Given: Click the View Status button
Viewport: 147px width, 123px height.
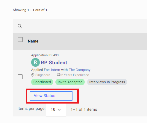Looking at the screenshot, I should tap(51, 96).
